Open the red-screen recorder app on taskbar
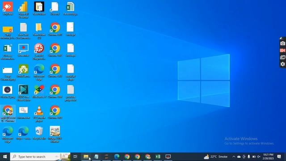 click(x=168, y=157)
